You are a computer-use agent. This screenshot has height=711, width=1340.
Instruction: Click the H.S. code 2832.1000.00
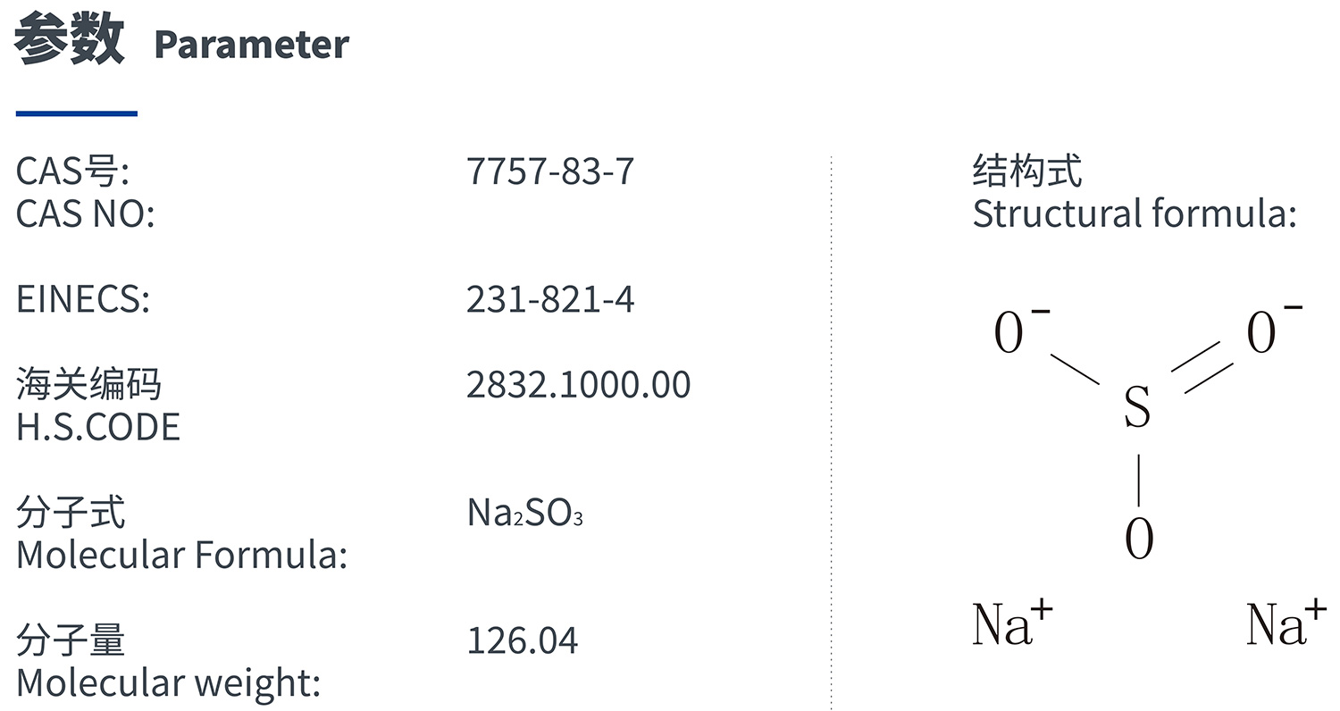(x=579, y=385)
